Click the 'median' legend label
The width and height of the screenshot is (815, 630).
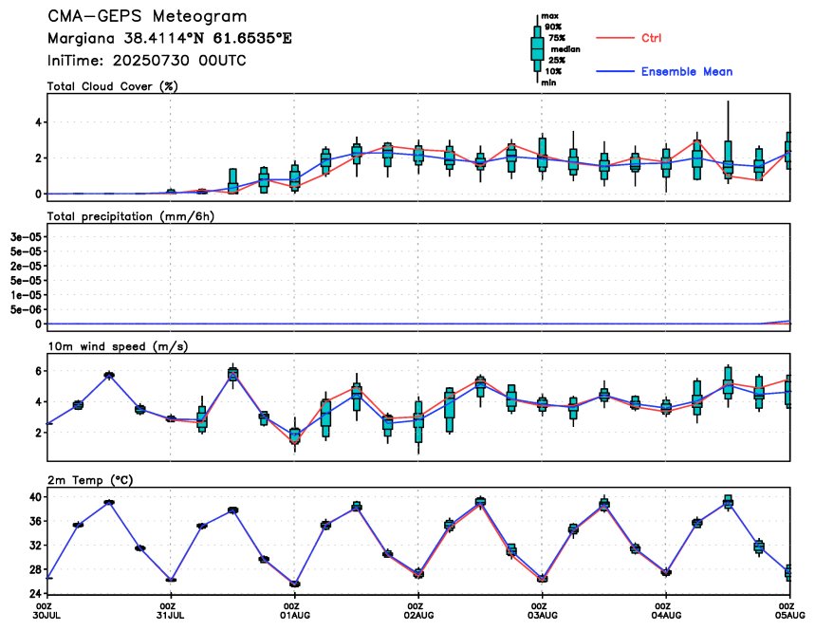(565, 49)
